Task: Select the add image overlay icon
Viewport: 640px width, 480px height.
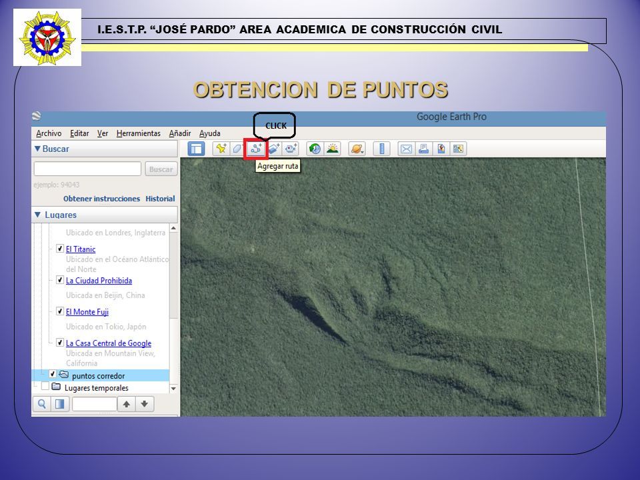Action: click(274, 149)
